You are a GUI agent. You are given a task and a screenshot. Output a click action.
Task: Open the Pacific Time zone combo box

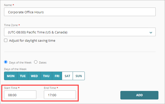[76, 32]
